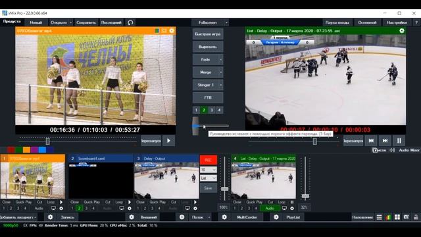Click Последний in the top bar
Image resolution: width=421 pixels, height=237 pixels.
click(111, 22)
